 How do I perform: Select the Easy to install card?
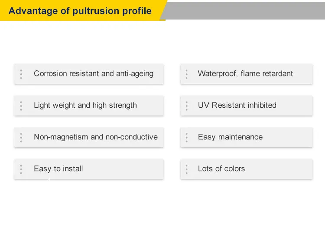(x=89, y=169)
